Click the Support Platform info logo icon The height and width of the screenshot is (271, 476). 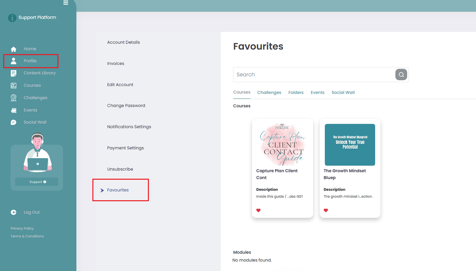coord(12,18)
